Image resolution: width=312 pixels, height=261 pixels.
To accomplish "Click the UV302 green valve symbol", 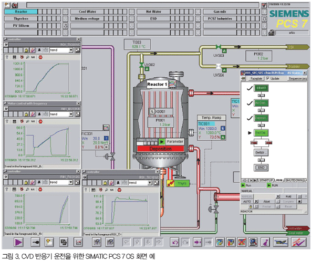I will click(x=141, y=65).
